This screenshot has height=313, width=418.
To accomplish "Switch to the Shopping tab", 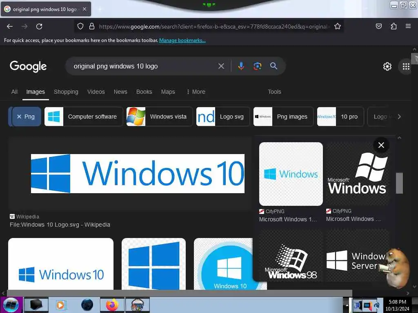I will (66, 92).
